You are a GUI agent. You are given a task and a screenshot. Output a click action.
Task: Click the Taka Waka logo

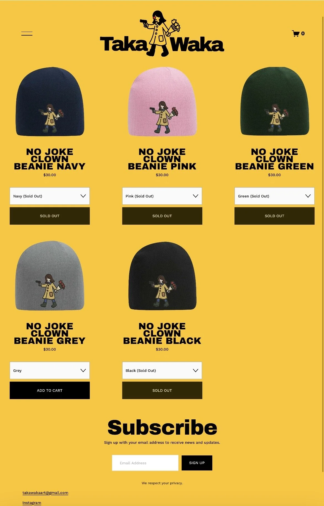pos(162,33)
